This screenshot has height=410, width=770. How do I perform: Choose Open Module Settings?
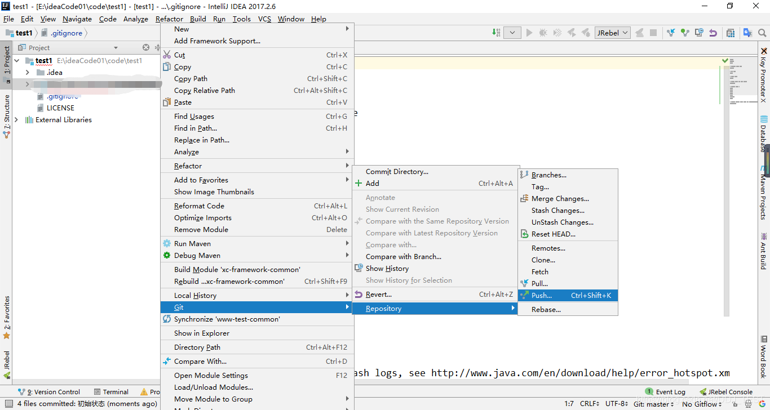257,375
